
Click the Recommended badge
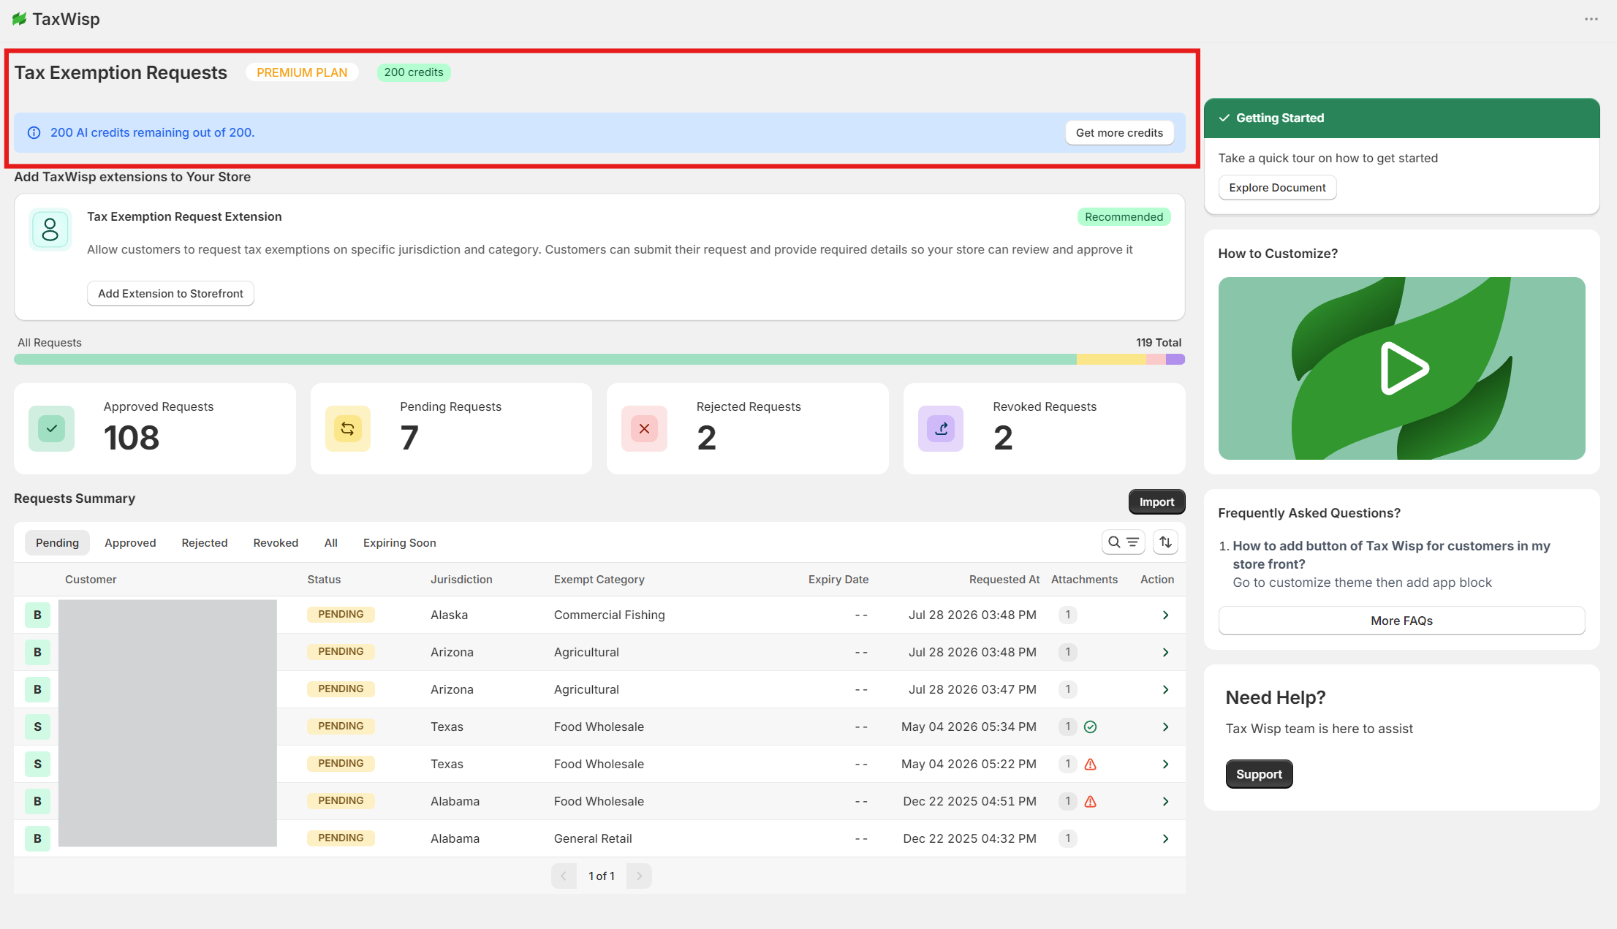[1124, 217]
